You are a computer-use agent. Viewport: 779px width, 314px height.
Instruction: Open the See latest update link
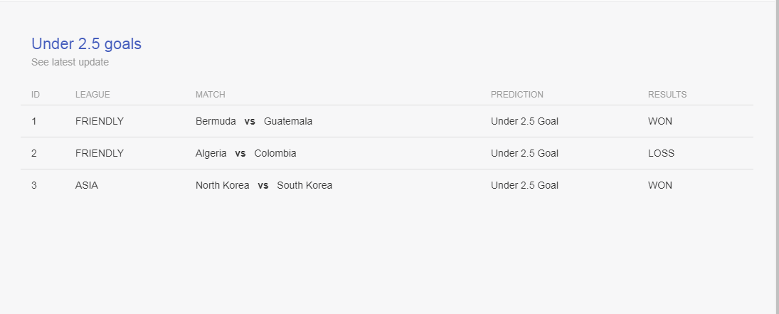coord(70,62)
